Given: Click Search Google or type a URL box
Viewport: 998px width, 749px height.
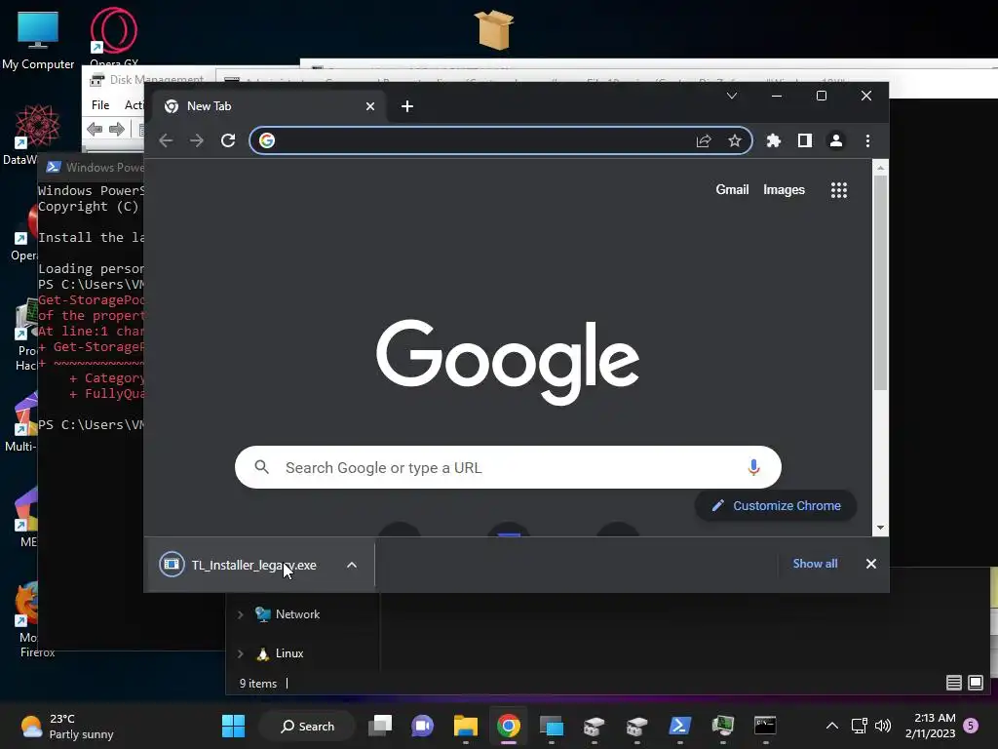Looking at the screenshot, I should (x=508, y=467).
